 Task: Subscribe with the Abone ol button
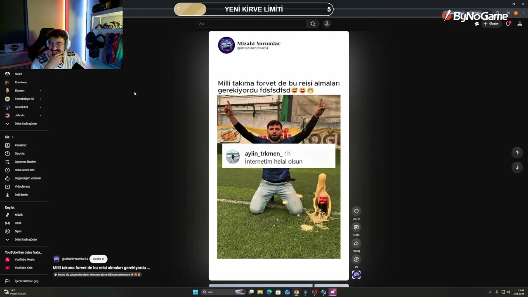pyautogui.click(x=99, y=259)
